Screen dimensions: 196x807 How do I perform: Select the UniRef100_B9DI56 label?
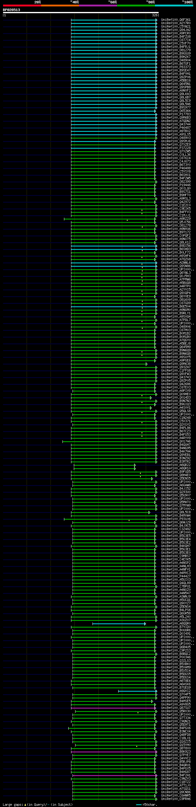click(x=176, y=246)
